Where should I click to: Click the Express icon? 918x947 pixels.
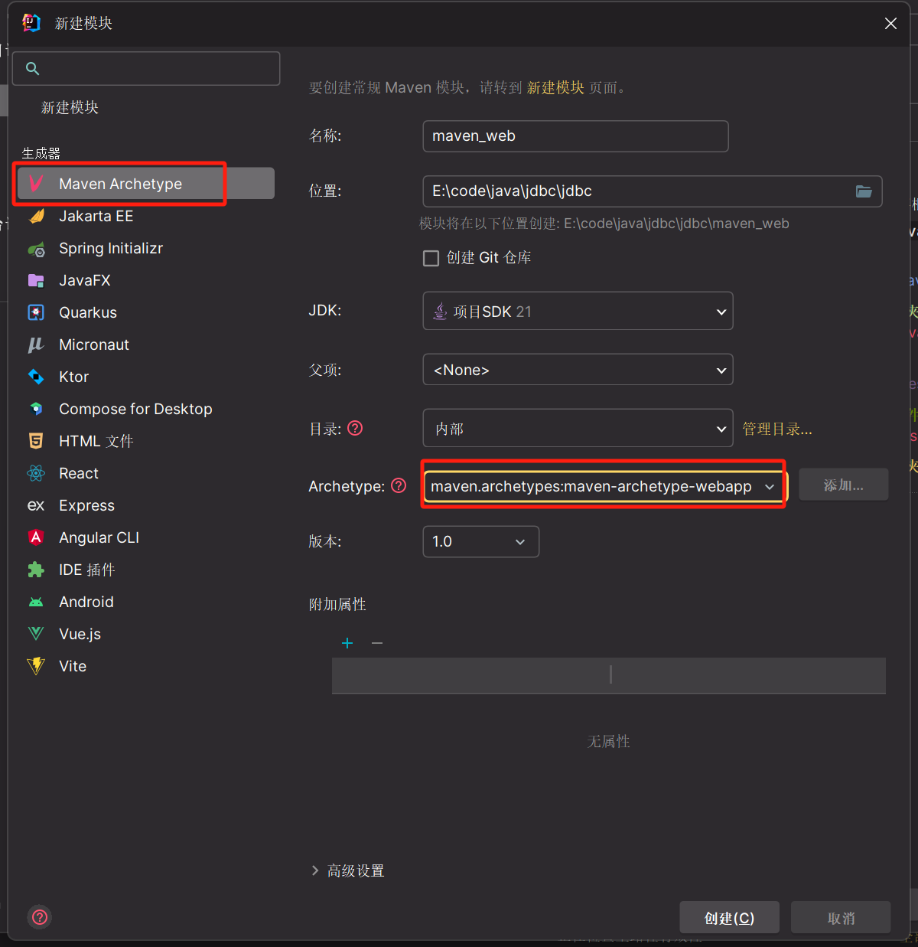pyautogui.click(x=36, y=505)
